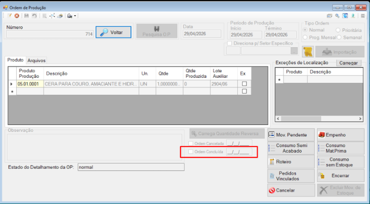Click the blue gear window icon
The width and height of the screenshot is (370, 204).
345,16
